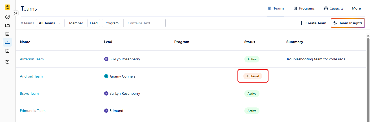The image size is (370, 122).
Task: Open the checkmark tasks icon in sidebar
Action: point(7,17)
